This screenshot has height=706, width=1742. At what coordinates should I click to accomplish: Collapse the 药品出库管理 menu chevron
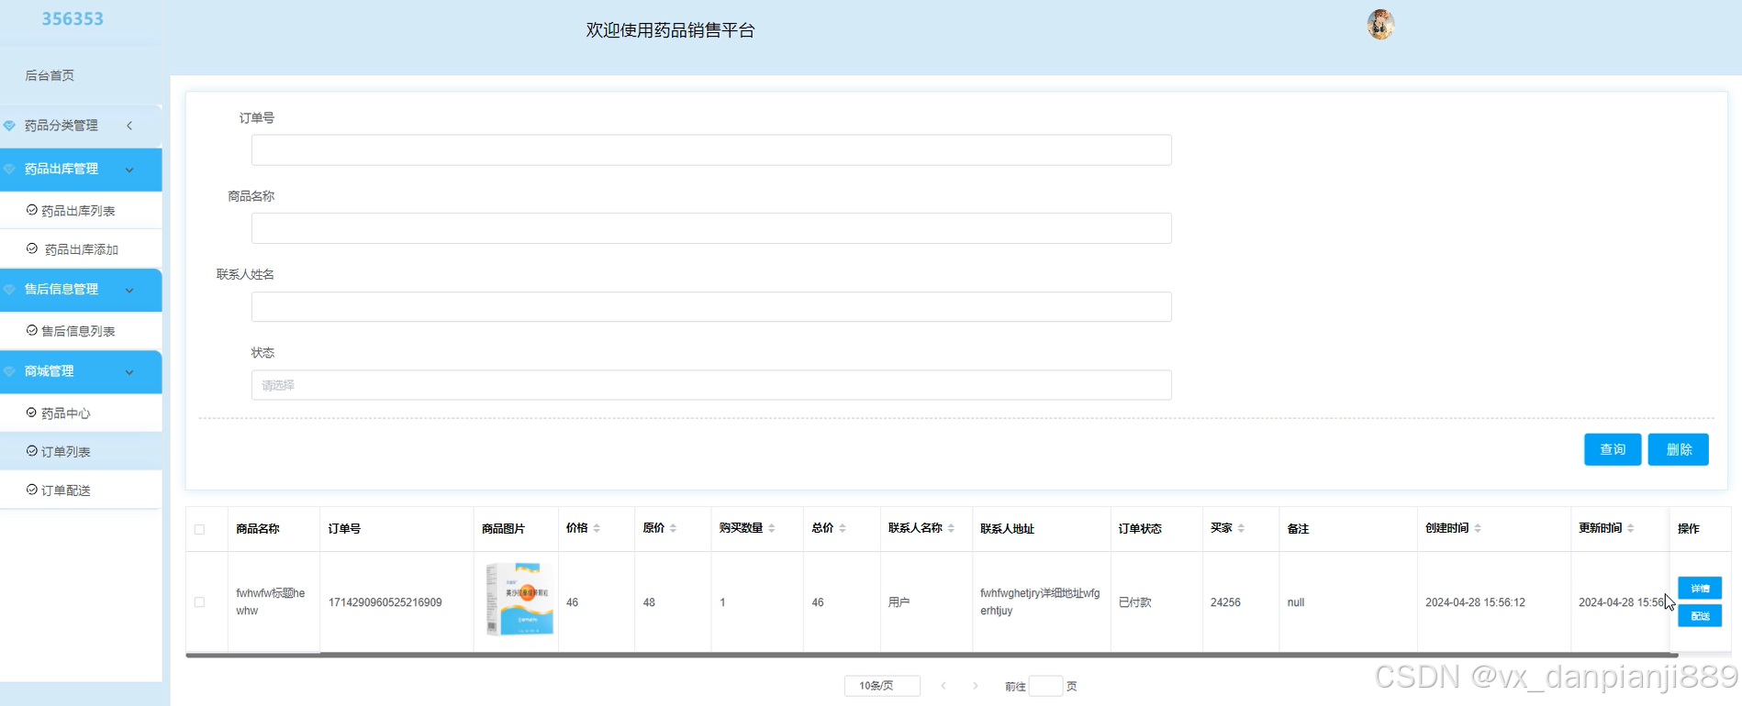(129, 170)
